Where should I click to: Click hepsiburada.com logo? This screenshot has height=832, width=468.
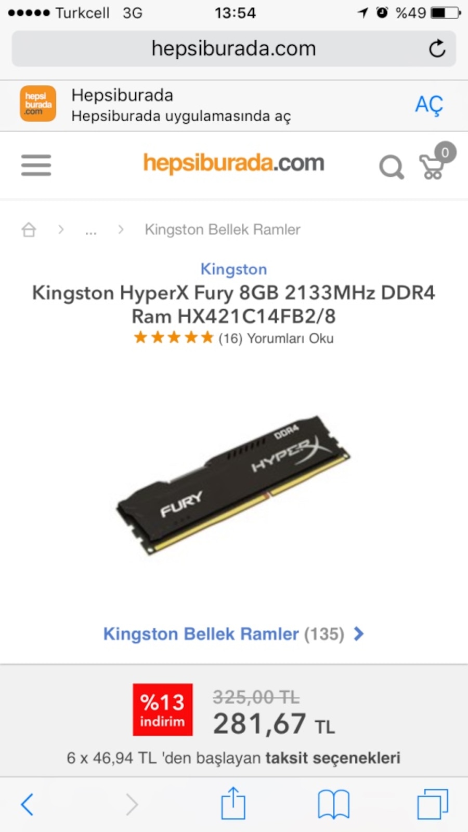tap(233, 163)
